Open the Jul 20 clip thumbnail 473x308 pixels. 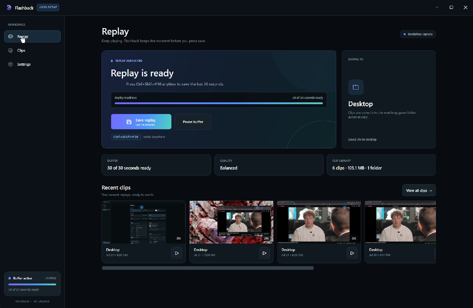click(x=400, y=222)
